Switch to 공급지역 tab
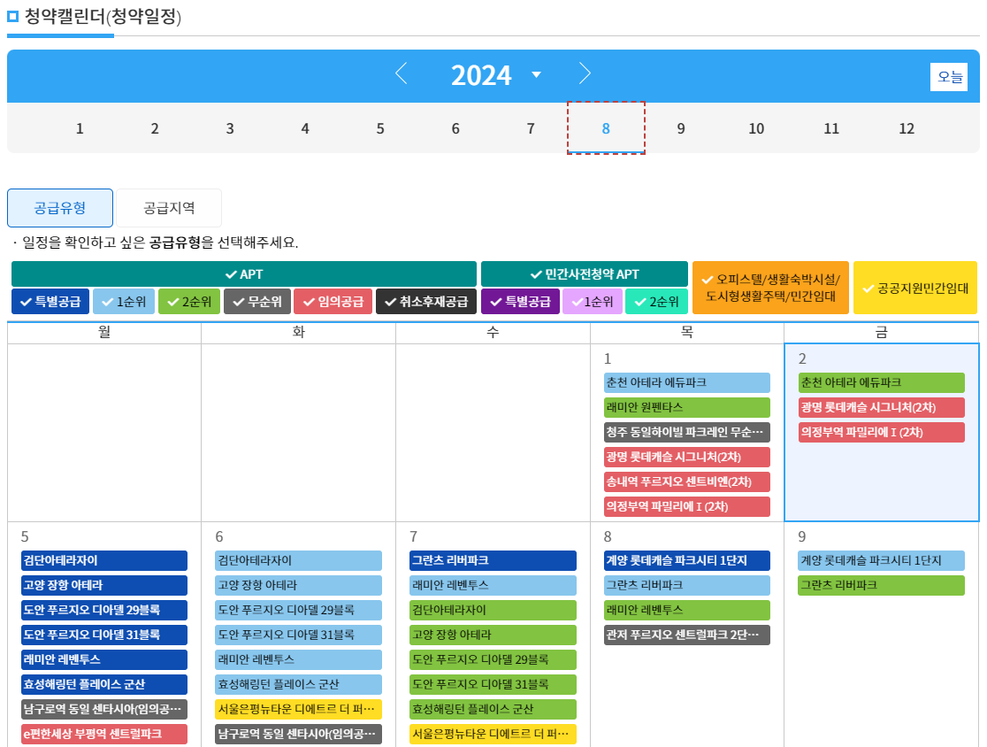This screenshot has width=987, height=747. (169, 208)
